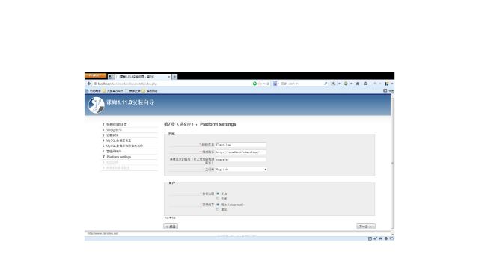The height and width of the screenshot is (269, 479).
Task: Select the second self-registration radio option
Action: (218, 198)
